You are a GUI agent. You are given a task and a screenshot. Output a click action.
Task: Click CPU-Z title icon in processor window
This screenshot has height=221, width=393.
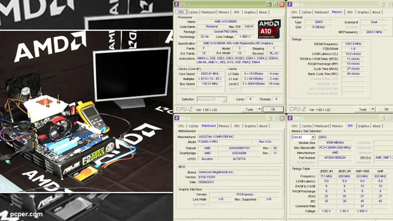pos(176,4)
